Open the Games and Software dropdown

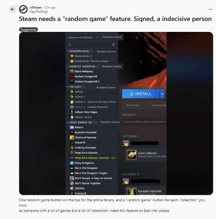click(x=83, y=37)
